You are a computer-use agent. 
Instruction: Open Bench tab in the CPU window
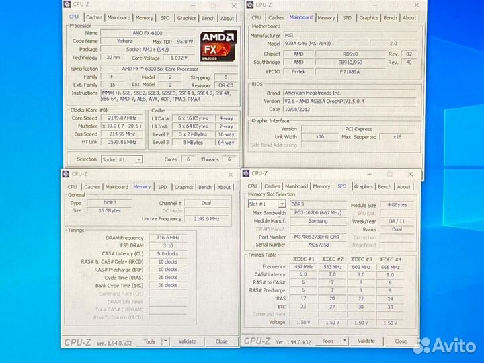(x=208, y=18)
